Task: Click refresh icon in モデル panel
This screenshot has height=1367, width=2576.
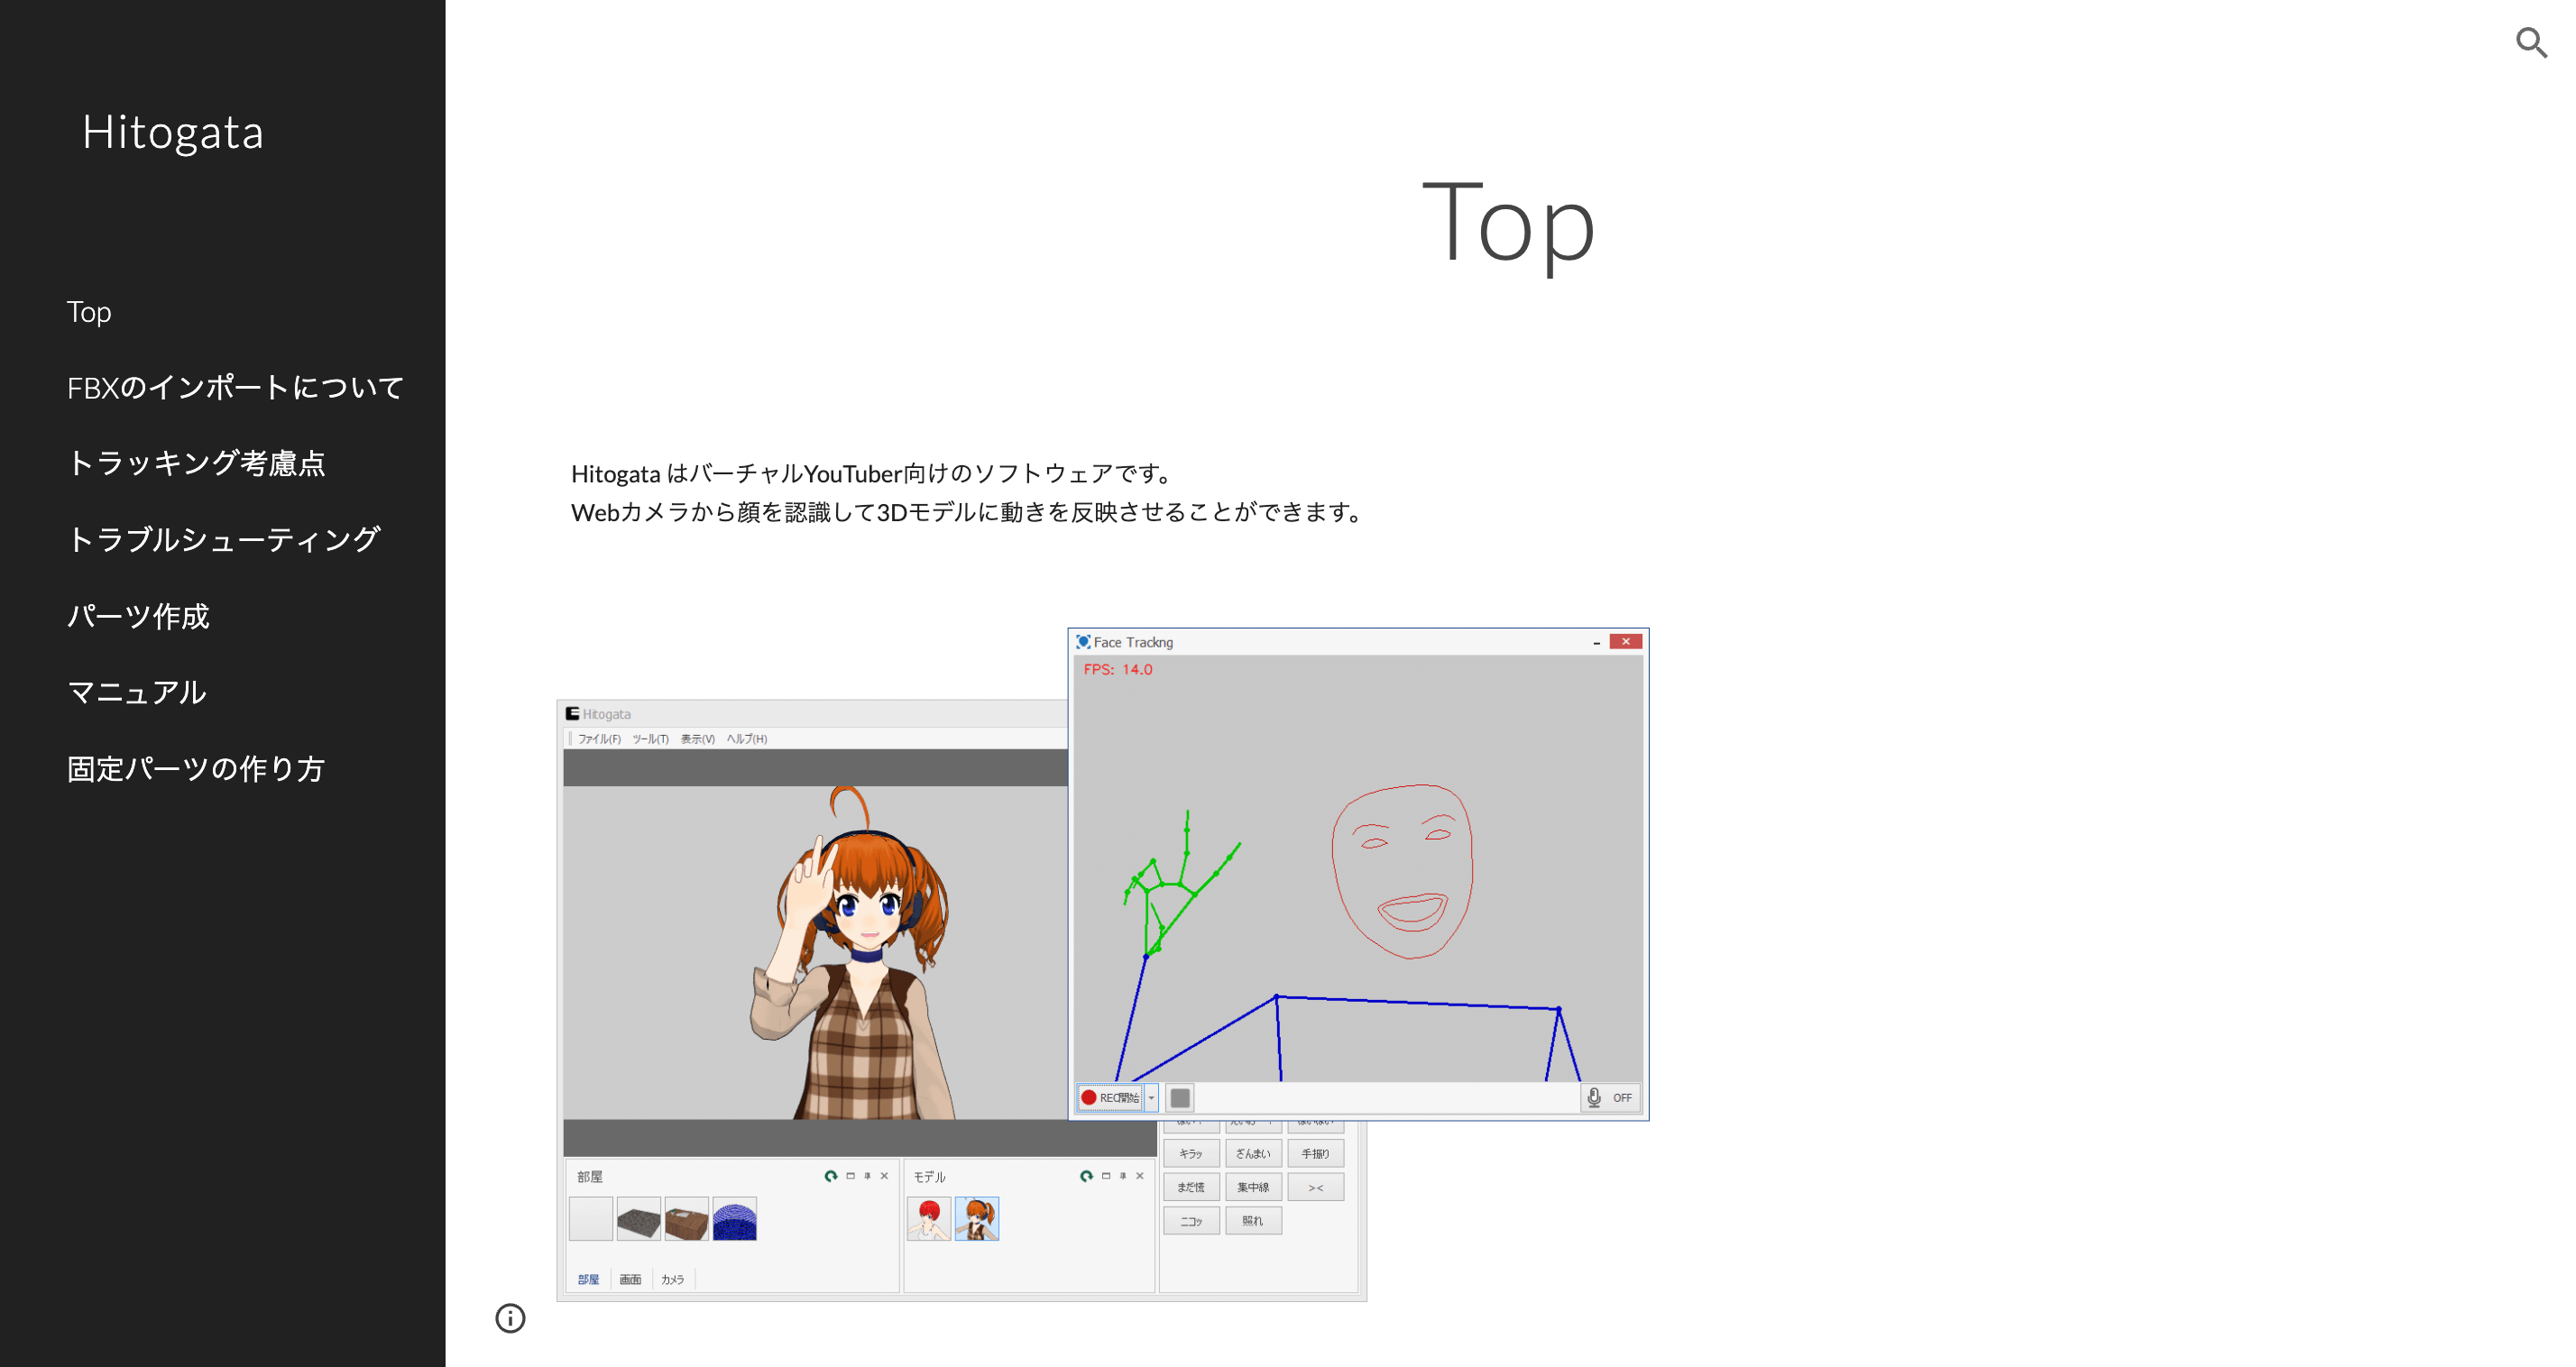Action: point(1086,1176)
